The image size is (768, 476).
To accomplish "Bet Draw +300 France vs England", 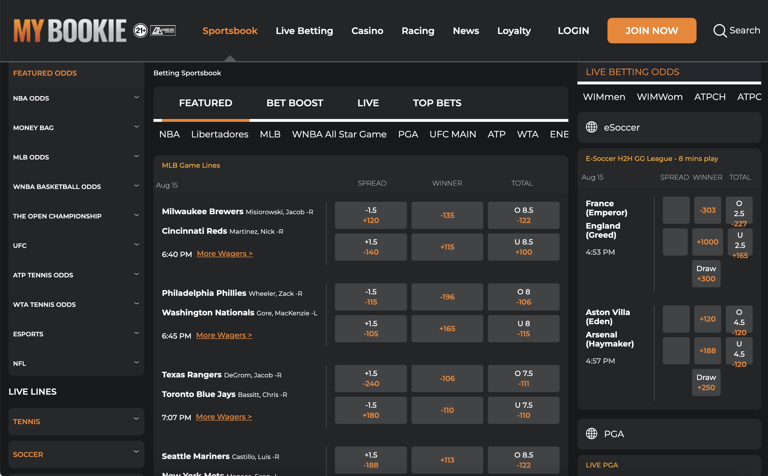I will click(x=706, y=274).
